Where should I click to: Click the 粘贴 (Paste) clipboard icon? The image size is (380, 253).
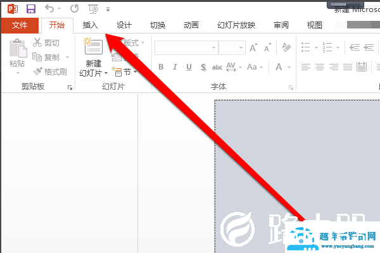18,48
